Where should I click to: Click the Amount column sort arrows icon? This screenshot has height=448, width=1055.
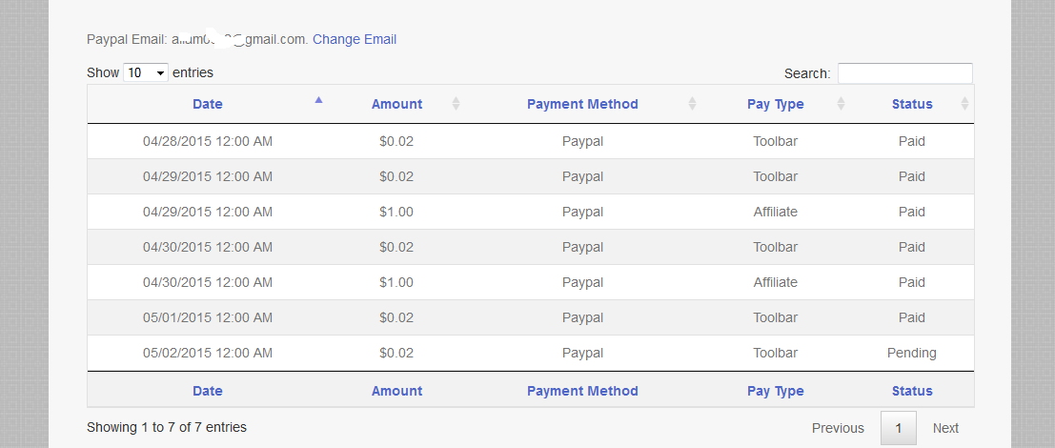[x=456, y=104]
